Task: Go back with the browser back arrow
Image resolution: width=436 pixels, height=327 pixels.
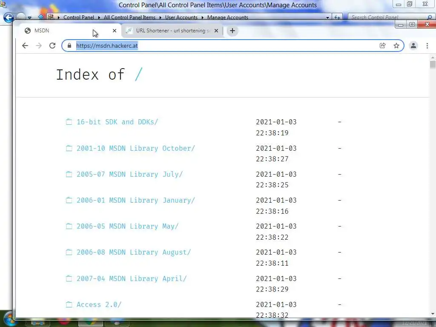Action: pos(25,46)
